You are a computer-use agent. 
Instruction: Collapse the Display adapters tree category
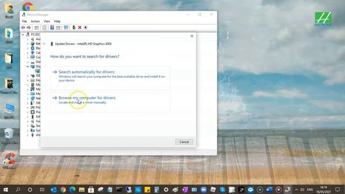27,66
